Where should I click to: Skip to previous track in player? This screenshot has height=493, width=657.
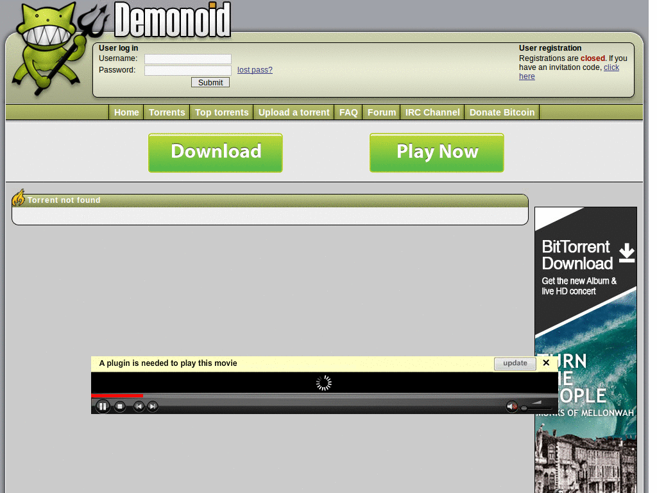[x=139, y=406]
